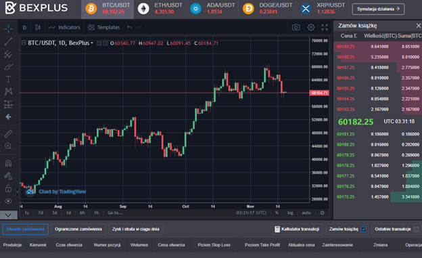Toggle stay-in-drawing-mode pencil lock icon
The width and height of the screenshot is (422, 258).
click(x=8, y=176)
